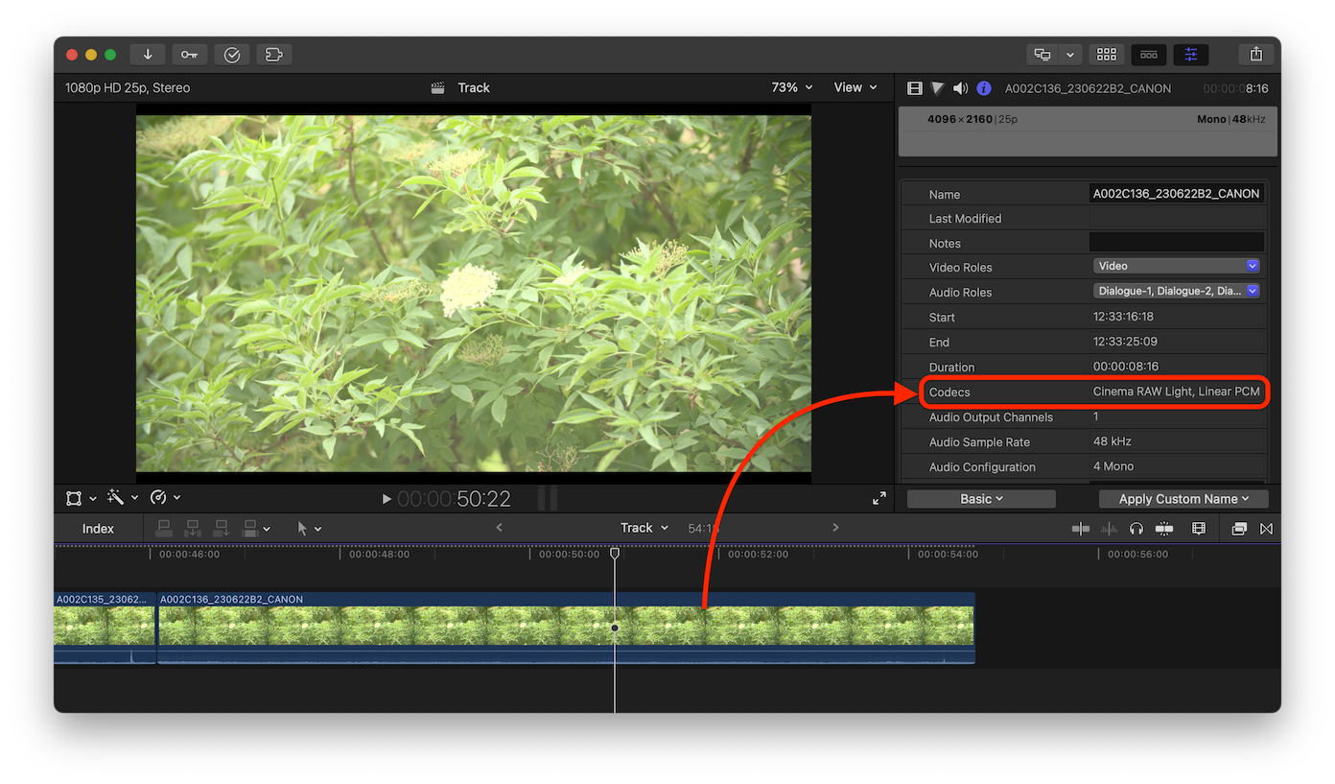Open the Track project name menu
The width and height of the screenshot is (1335, 784).
[x=644, y=528]
